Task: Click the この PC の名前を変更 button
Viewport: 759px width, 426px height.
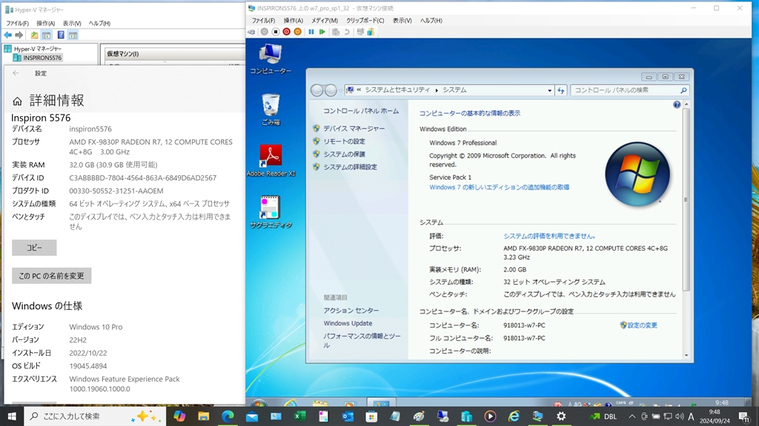Action: coord(52,276)
